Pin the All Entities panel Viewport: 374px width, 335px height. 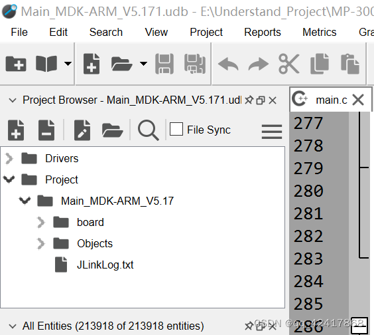[x=249, y=326]
